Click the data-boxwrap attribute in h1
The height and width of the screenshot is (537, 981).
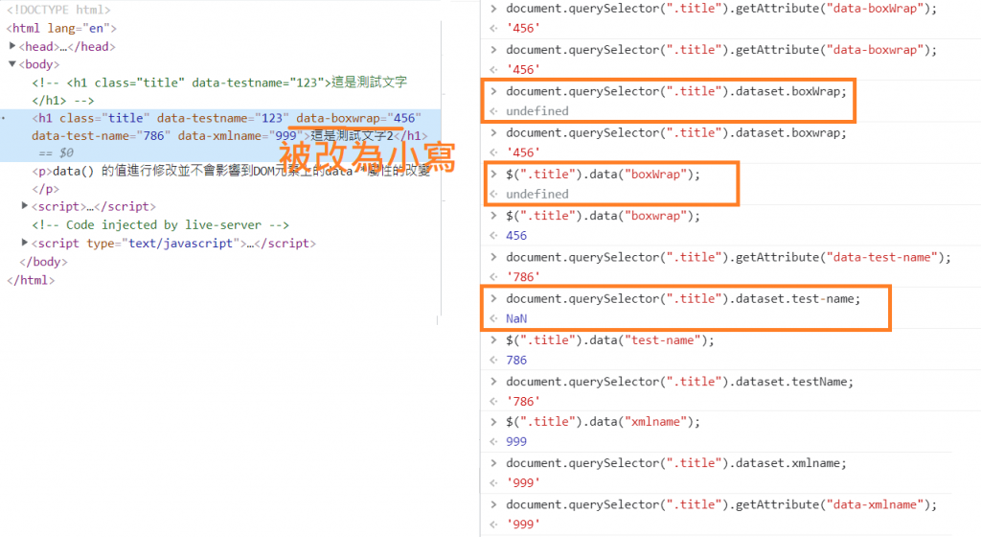click(x=358, y=118)
